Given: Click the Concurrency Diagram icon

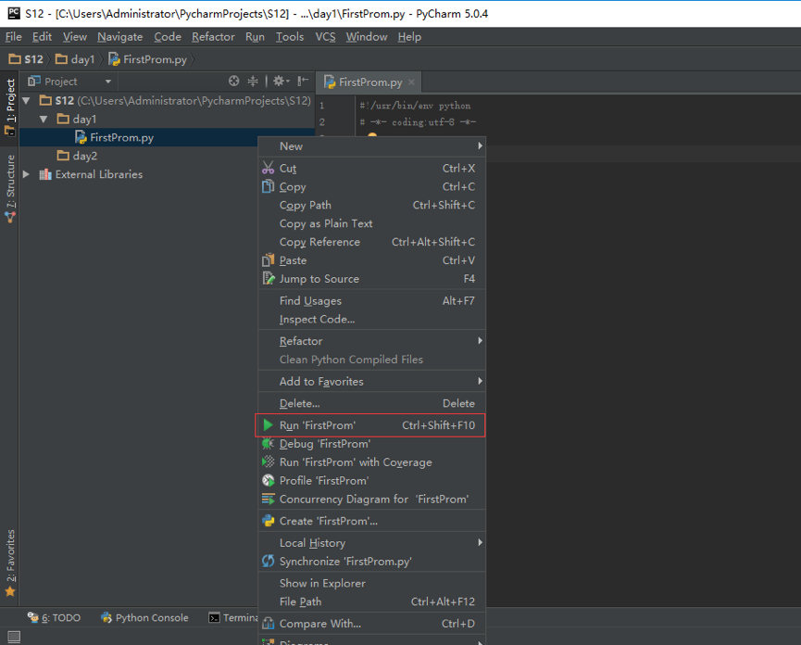Looking at the screenshot, I should click(x=268, y=499).
